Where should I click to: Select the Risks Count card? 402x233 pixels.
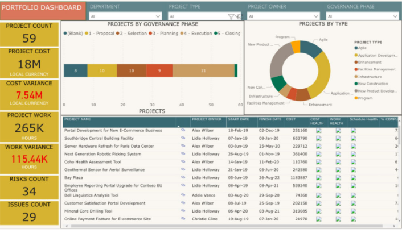(30, 188)
